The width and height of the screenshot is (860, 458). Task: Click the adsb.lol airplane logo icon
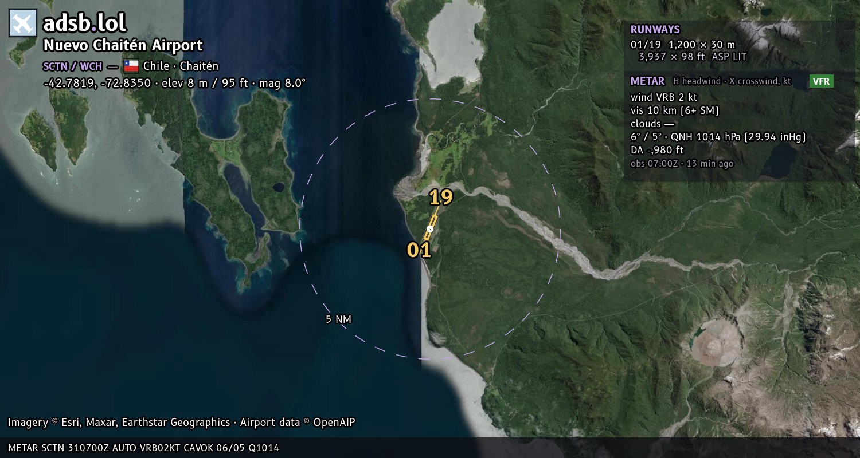[x=22, y=23]
